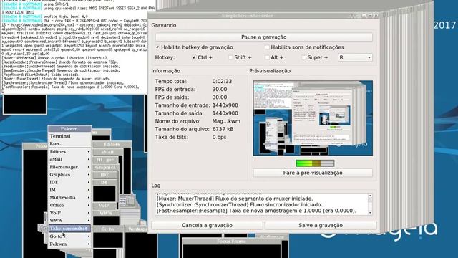Viewport: 458px width, 258px height.
Task: Expand Office submenu in Pekwm menu
Action: coord(69,205)
